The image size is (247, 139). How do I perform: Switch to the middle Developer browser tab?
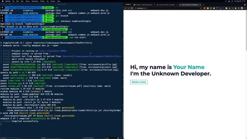click(x=167, y=5)
